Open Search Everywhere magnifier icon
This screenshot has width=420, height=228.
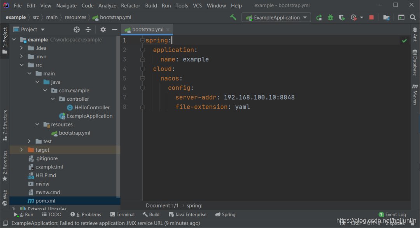413,18
